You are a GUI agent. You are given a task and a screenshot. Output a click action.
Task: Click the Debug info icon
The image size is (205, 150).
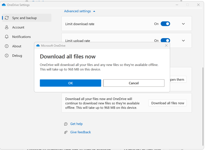[x=7, y=56]
